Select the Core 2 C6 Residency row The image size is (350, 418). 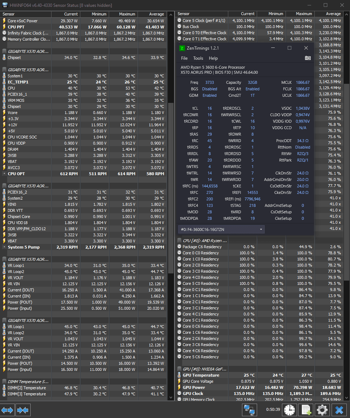tap(259, 338)
